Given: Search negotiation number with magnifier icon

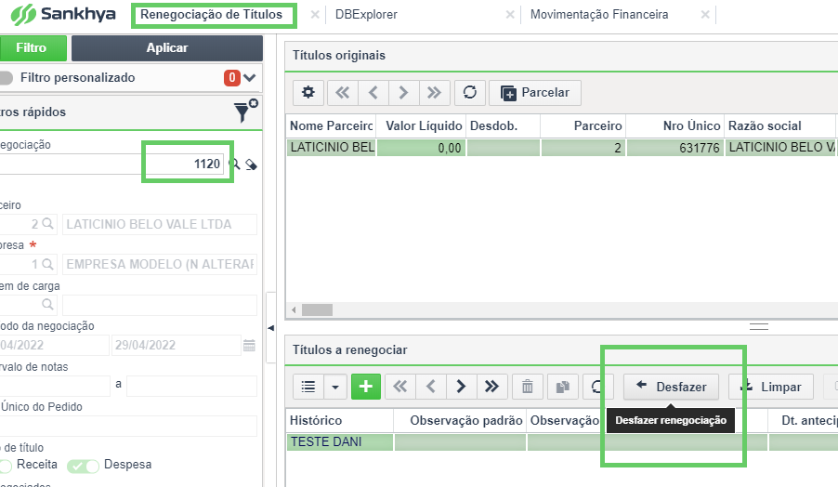Looking at the screenshot, I should click(235, 164).
